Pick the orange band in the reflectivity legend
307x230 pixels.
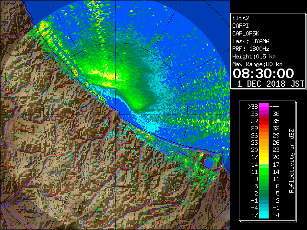264,139
